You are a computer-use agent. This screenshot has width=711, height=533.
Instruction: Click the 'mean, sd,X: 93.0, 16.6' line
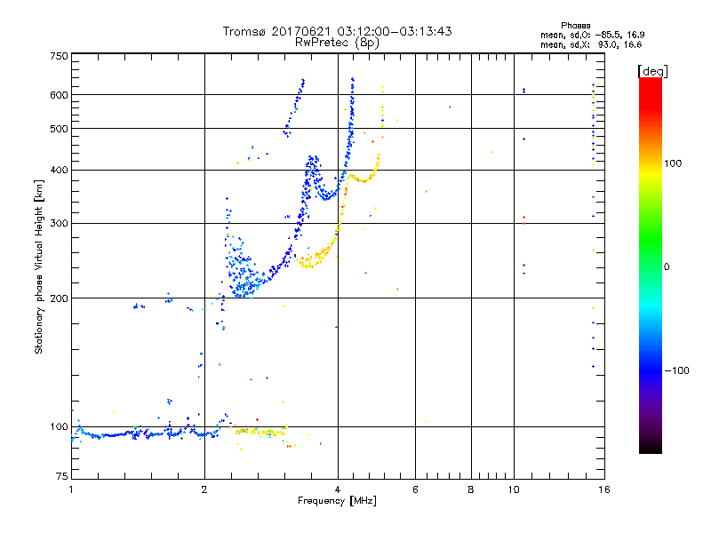591,44
